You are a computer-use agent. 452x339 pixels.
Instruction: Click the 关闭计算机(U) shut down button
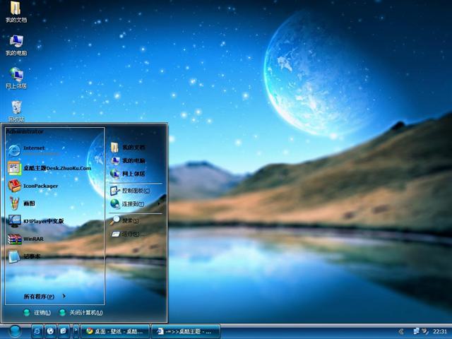click(81, 312)
